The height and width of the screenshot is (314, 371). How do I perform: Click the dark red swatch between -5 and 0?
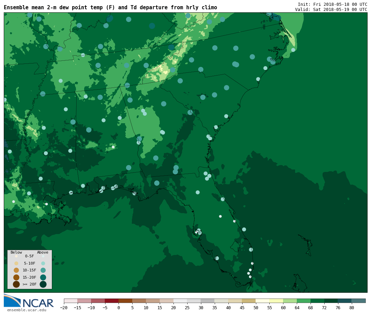coord(112,301)
